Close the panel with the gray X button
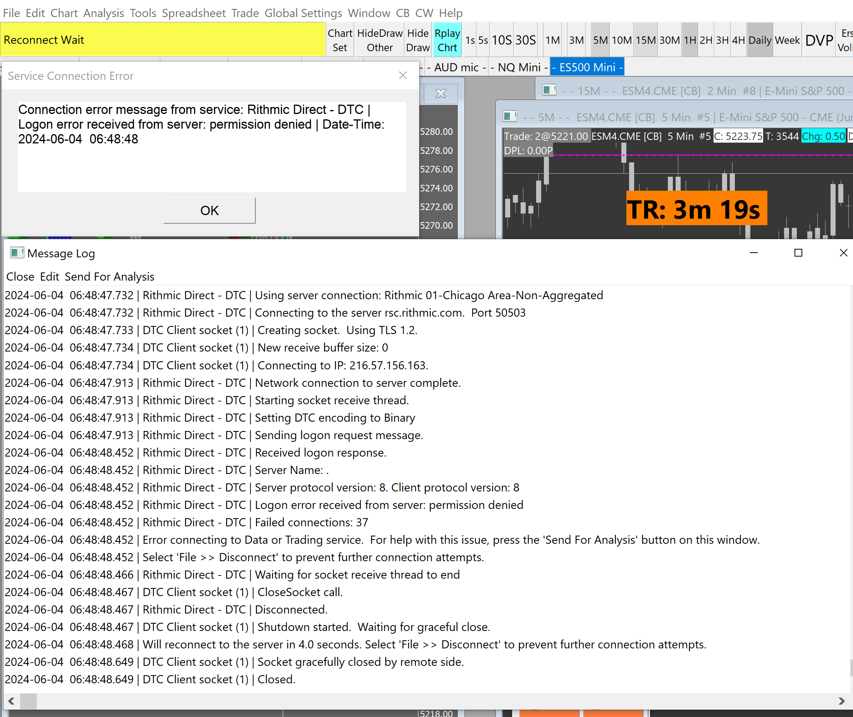853x717 pixels. [441, 93]
